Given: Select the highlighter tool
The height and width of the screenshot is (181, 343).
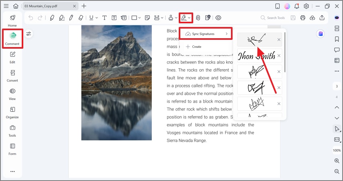Looking at the screenshot, I should 52,18.
